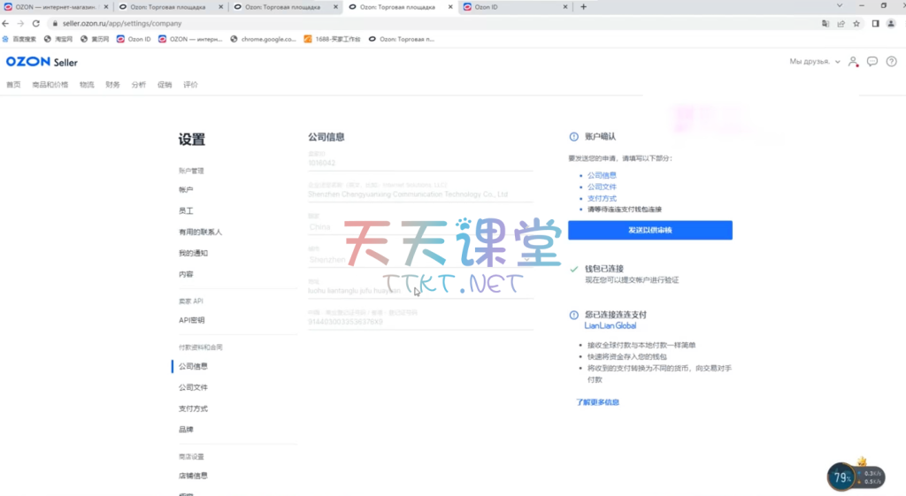This screenshot has width=906, height=496.
Task: Select API密钥 in settings sidebar
Action: point(191,320)
